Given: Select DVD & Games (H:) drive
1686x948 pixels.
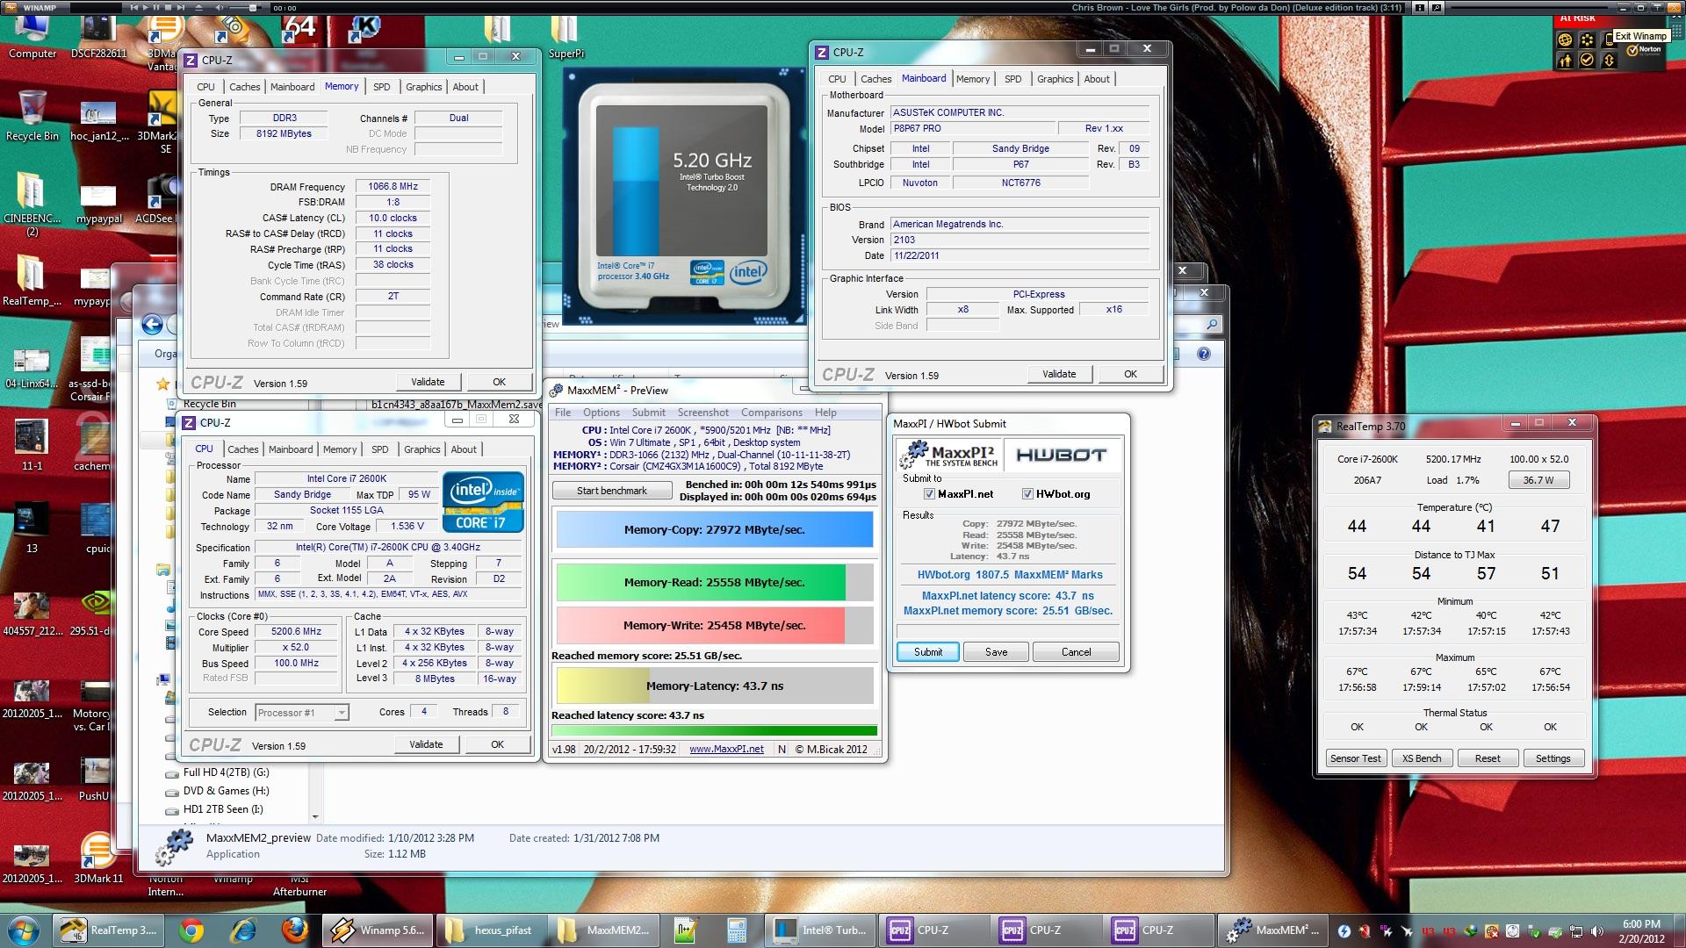Looking at the screenshot, I should pos(217,791).
